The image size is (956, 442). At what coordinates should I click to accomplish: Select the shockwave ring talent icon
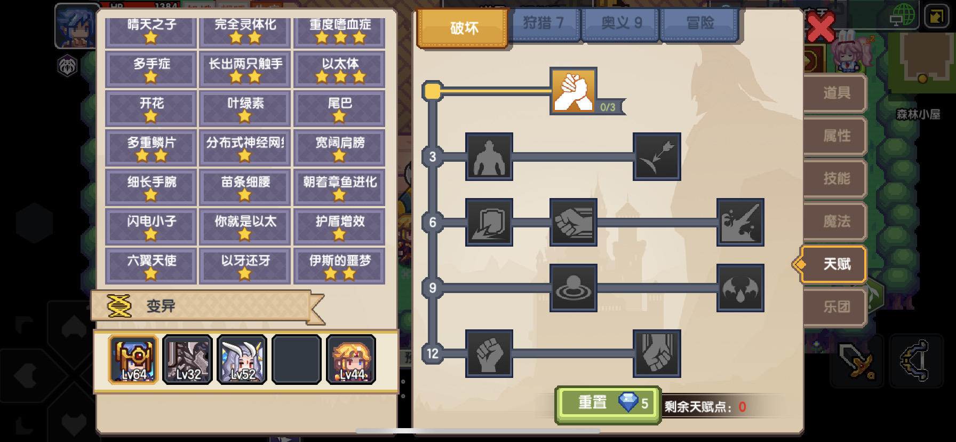point(573,288)
